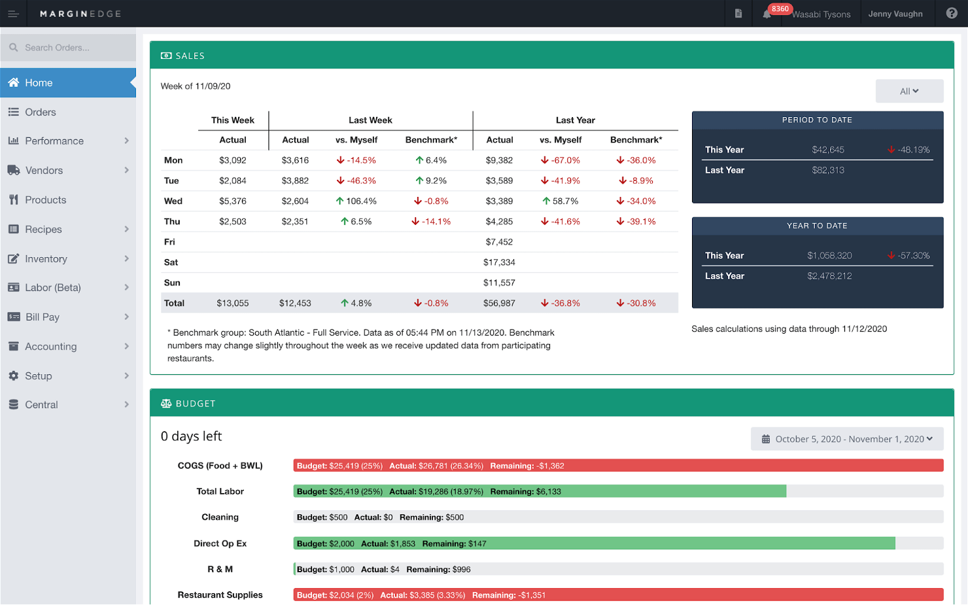Click the notification bell showing 8360 alerts
968x605 pixels.
click(767, 14)
